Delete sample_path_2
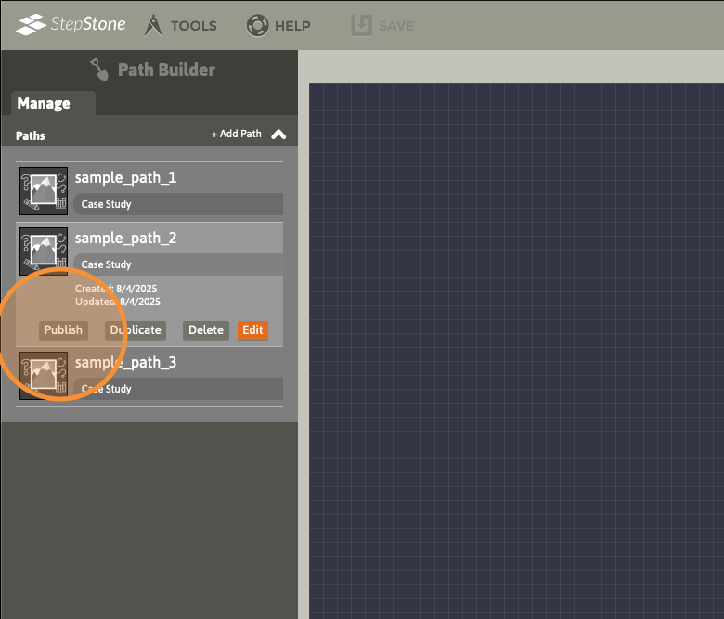The height and width of the screenshot is (619, 724). (x=206, y=330)
